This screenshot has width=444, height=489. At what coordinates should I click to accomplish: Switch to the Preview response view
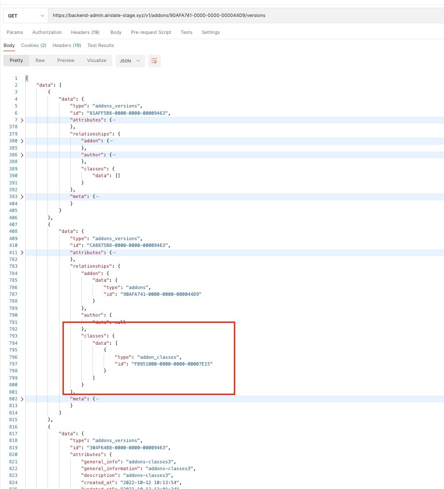click(66, 61)
